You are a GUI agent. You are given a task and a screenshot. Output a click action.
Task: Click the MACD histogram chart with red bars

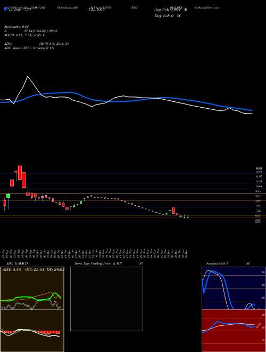(x=32, y=331)
